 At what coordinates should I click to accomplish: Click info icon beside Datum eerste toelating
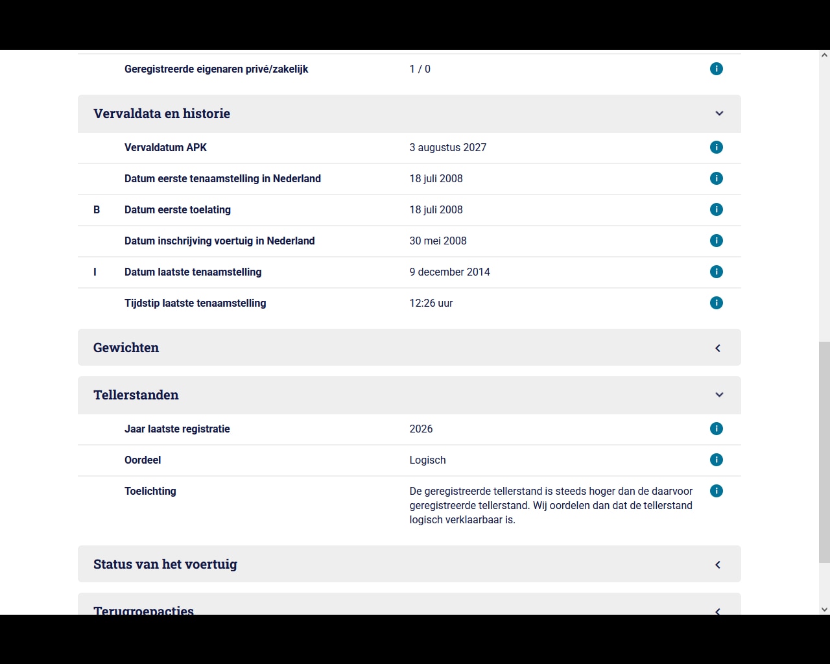[x=717, y=209]
